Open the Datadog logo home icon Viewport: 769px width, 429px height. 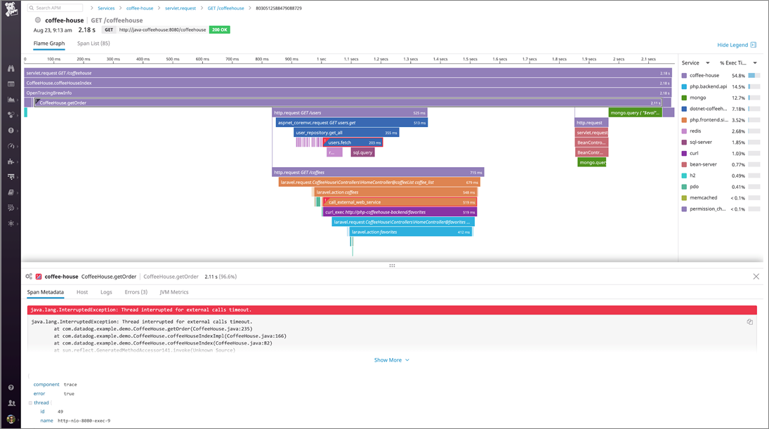(x=11, y=9)
